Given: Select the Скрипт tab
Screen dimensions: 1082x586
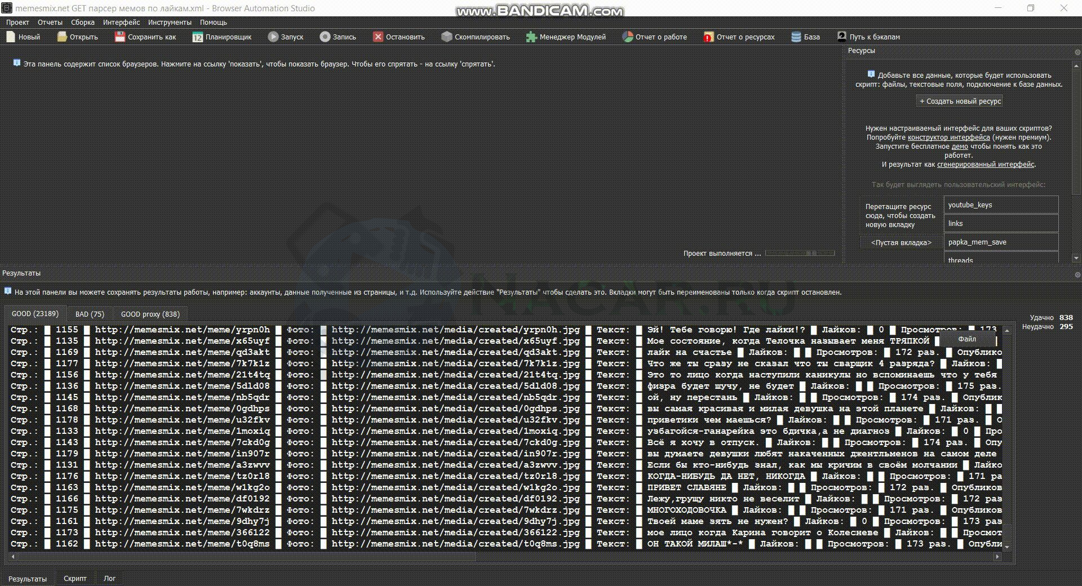Looking at the screenshot, I should click(75, 579).
